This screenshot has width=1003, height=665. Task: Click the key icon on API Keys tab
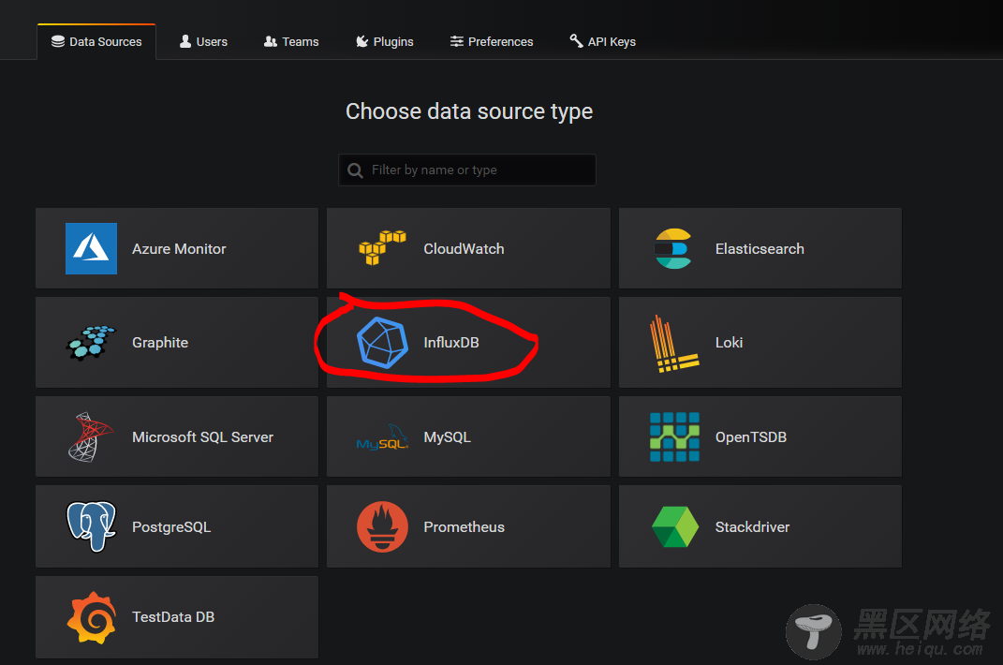click(x=576, y=41)
